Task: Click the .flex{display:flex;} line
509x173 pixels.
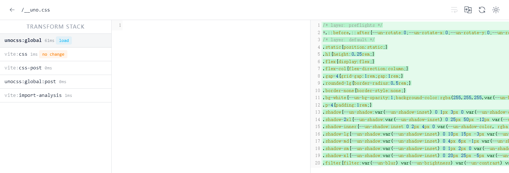Action: point(349,62)
